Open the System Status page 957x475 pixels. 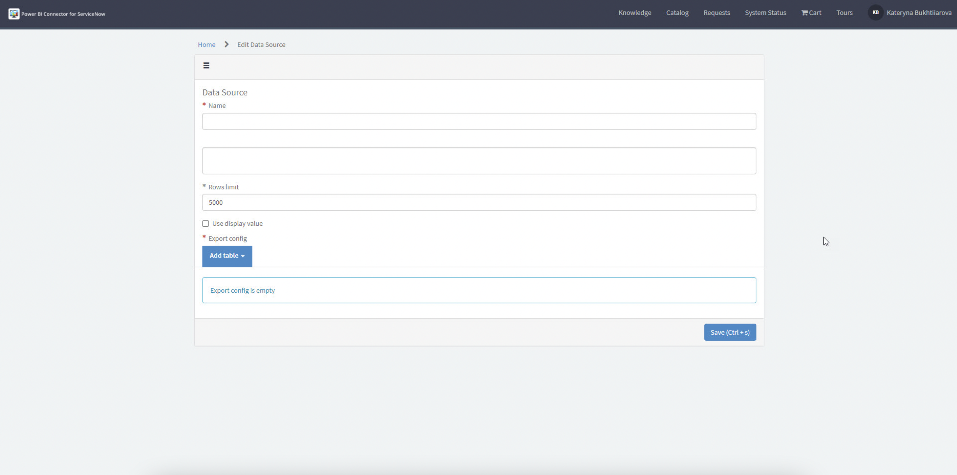click(x=765, y=12)
